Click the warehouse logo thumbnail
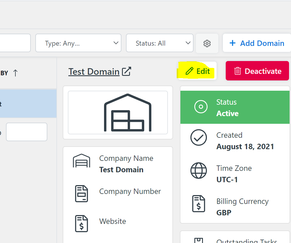Screen dimensions: 291x243 [x=118, y=112]
